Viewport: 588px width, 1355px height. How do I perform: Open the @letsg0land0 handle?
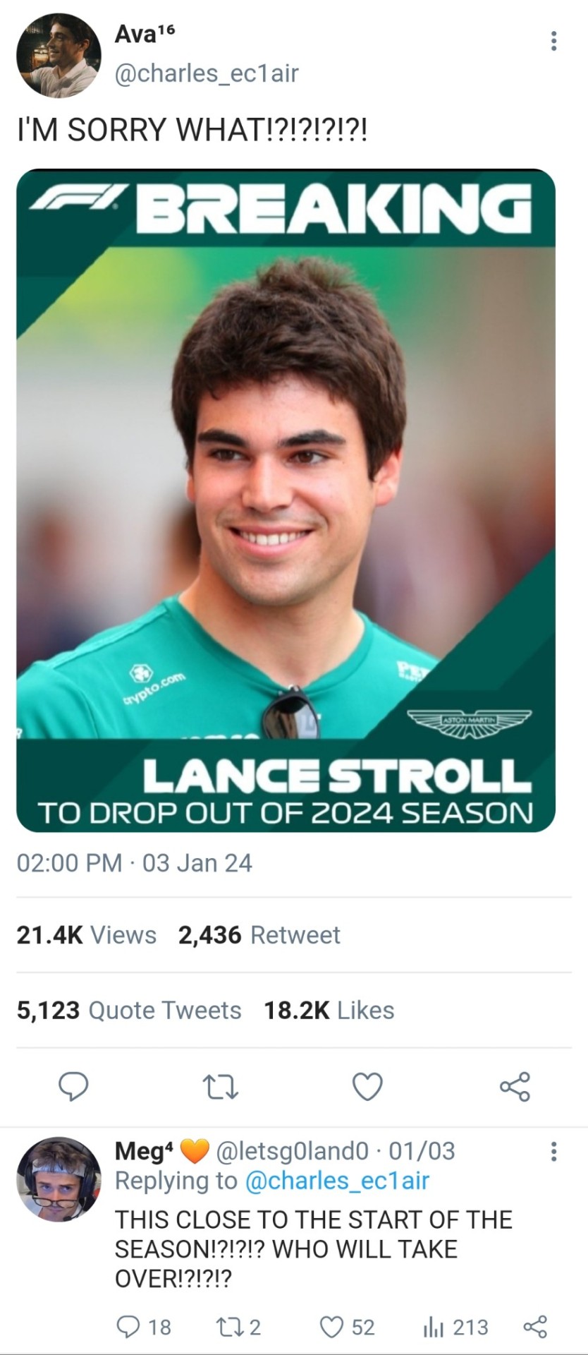point(292,1151)
